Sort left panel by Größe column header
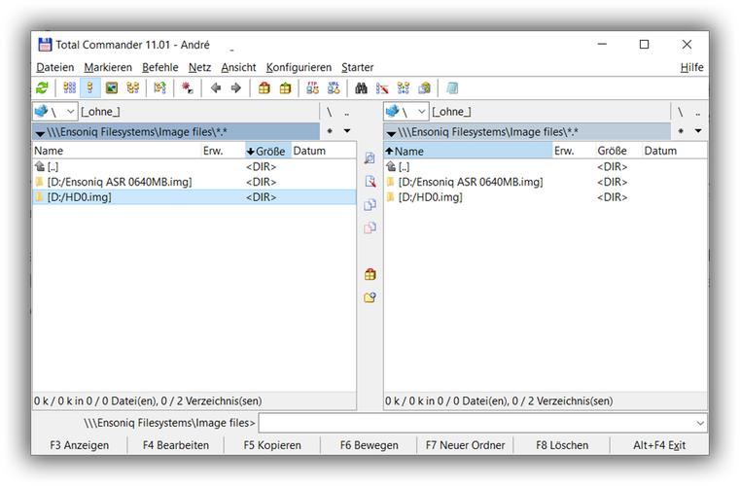Image resolution: width=740 pixels, height=486 pixels. [x=268, y=151]
